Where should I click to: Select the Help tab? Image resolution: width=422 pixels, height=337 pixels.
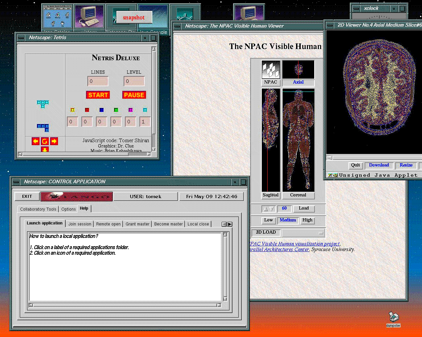click(x=84, y=209)
